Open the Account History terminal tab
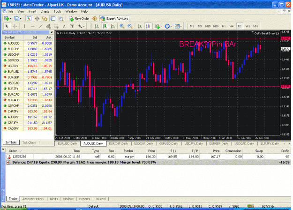 click(33, 199)
